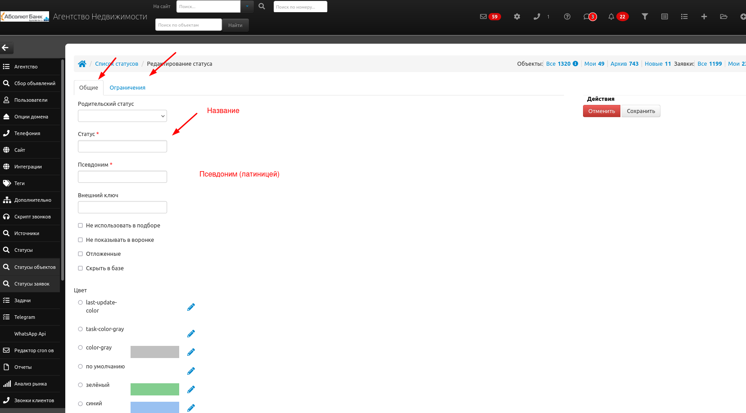
Task: Open the folder icon in top bar
Action: pyautogui.click(x=724, y=17)
